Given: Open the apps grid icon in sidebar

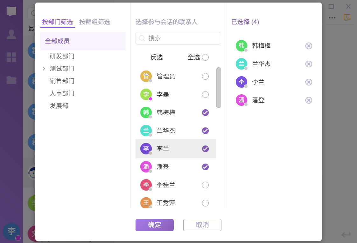Looking at the screenshot, I should [x=11, y=57].
